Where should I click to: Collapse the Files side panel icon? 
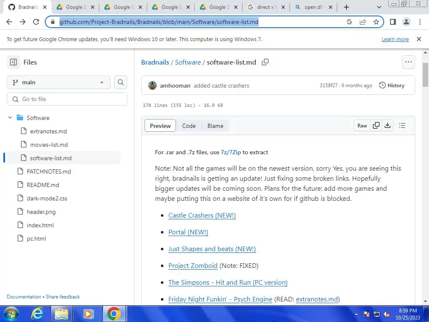(13, 62)
